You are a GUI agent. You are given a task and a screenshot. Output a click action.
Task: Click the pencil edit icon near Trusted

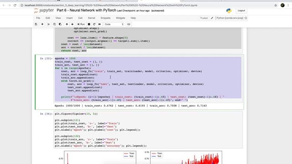[x=212, y=18]
